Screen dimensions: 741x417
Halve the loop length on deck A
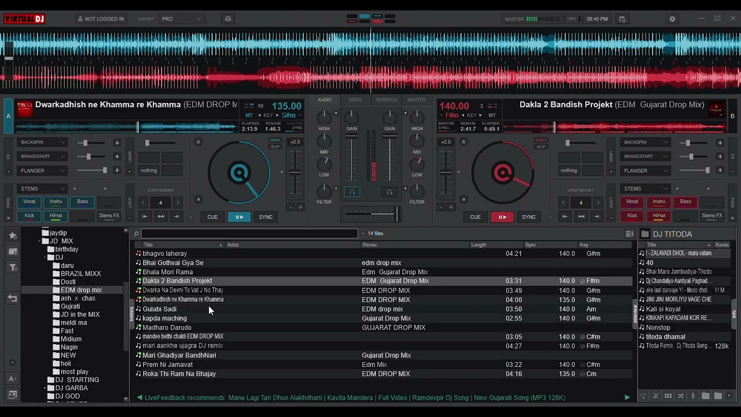143,203
